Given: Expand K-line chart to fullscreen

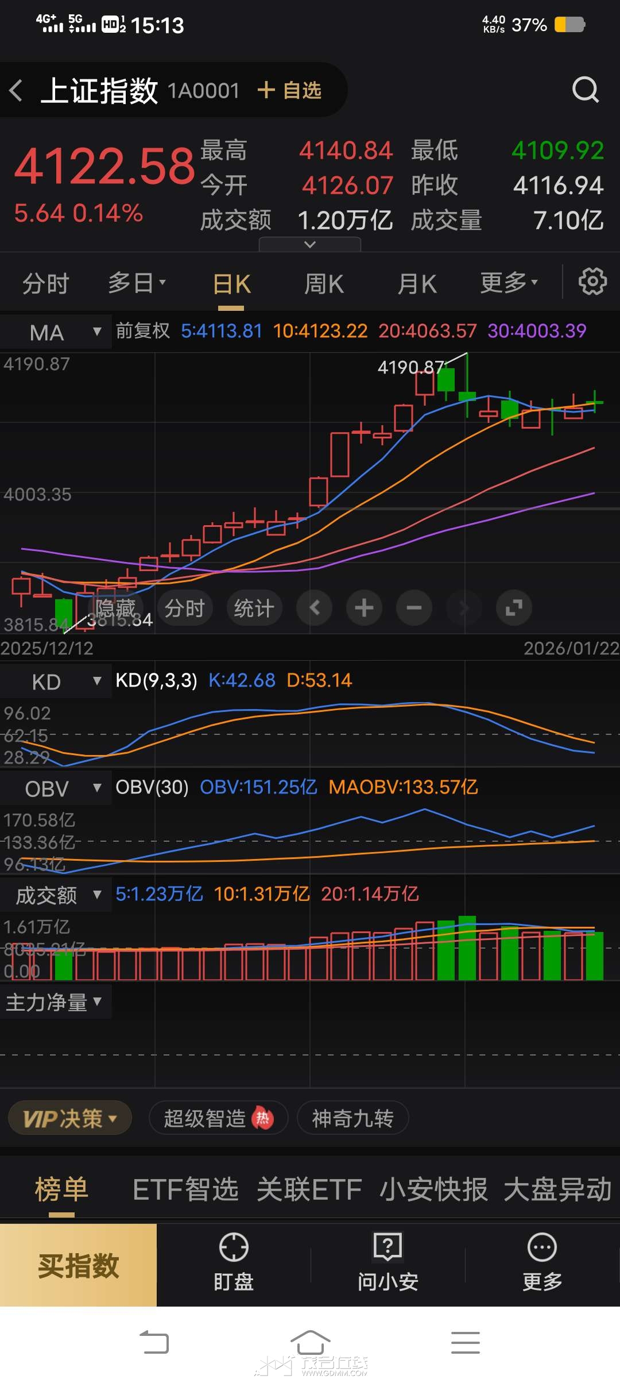Looking at the screenshot, I should coord(514,608).
